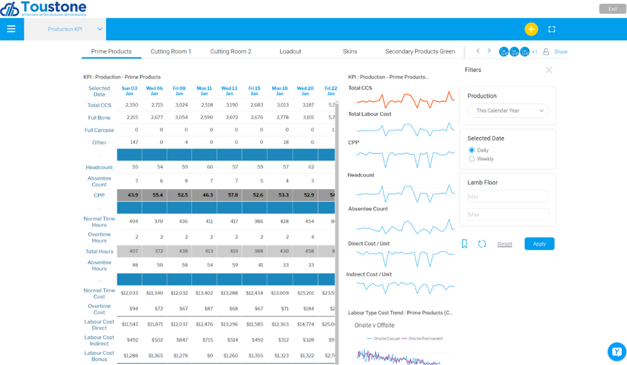Click the Full Bone row label
627x365 pixels.
[99, 118]
